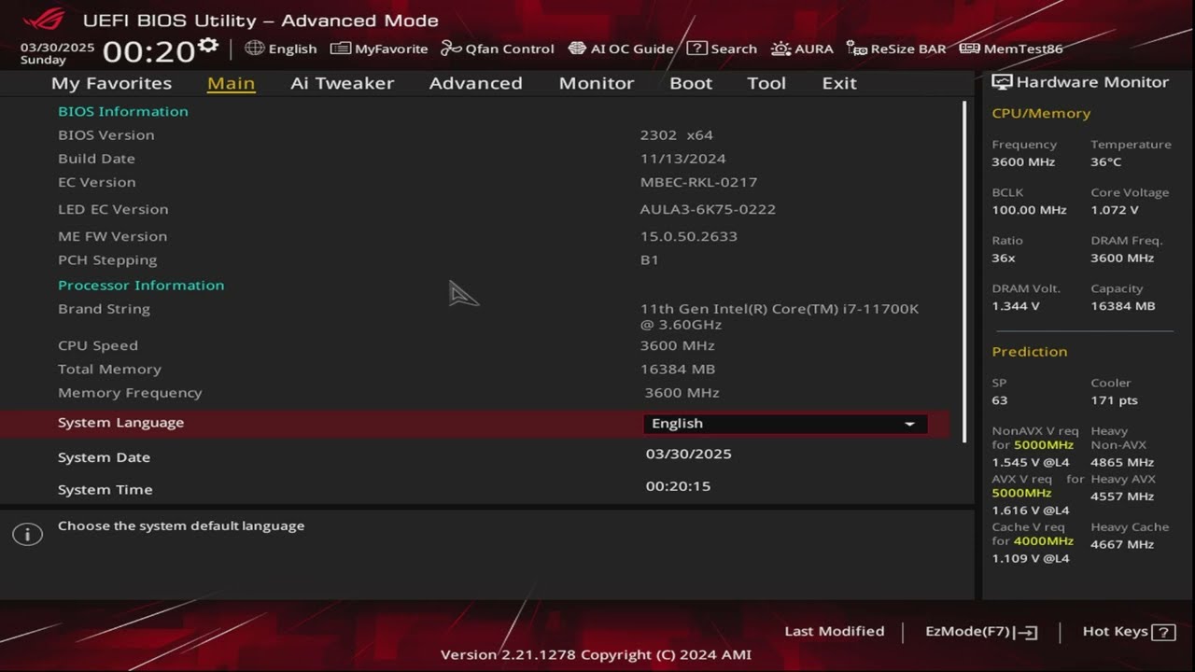Click the date 03/30/2025 Sunday in header

click(x=57, y=53)
